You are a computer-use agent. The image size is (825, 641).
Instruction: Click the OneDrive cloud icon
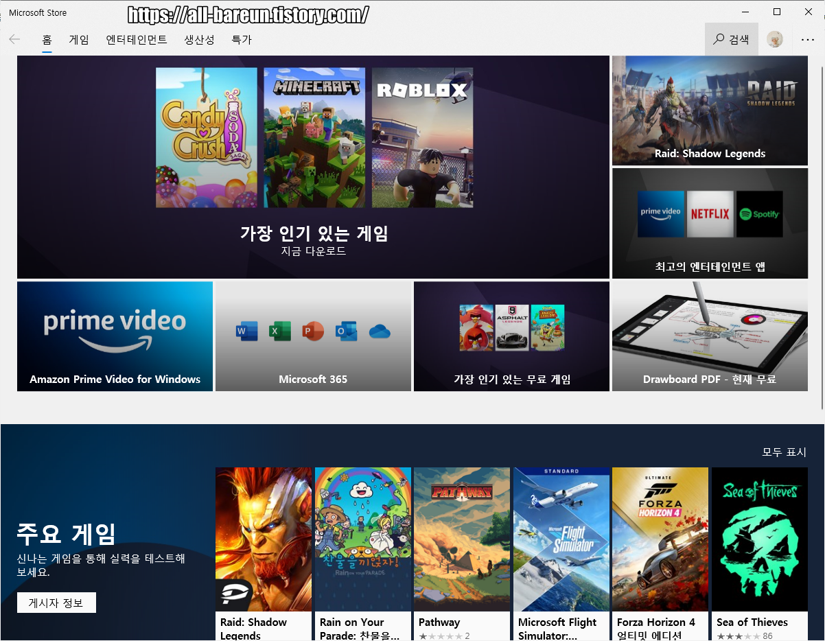[x=380, y=331]
